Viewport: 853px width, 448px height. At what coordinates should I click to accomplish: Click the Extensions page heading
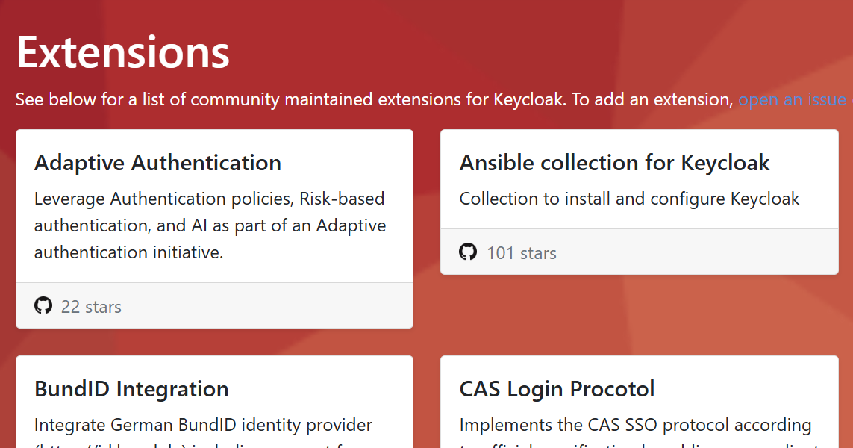pos(122,52)
